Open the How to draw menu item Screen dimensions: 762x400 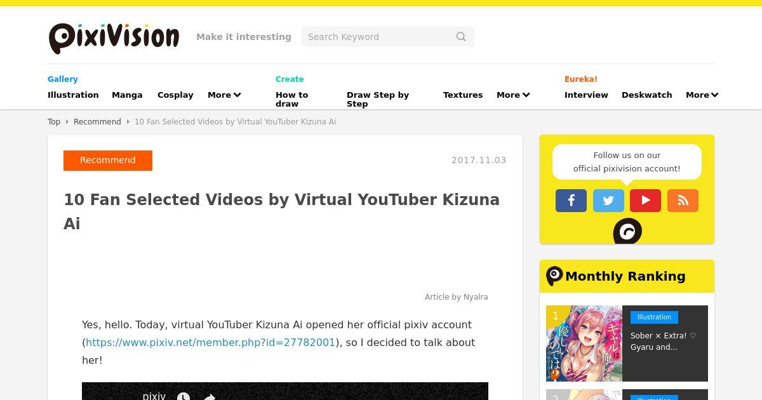point(291,99)
